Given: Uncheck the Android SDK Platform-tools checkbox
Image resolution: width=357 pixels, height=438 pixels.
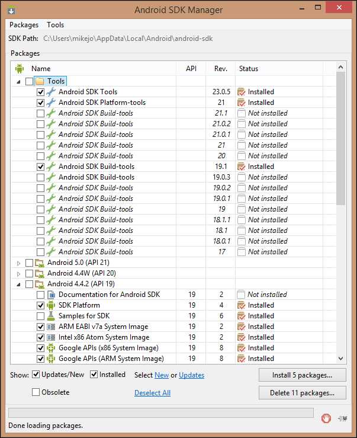Looking at the screenshot, I should coord(40,103).
